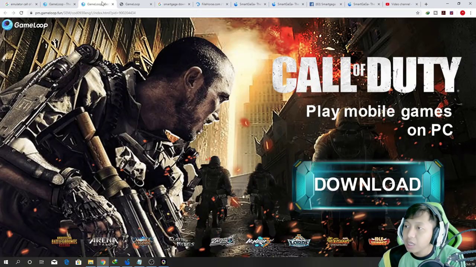Close the 'emulator call of' tab

tap(36, 4)
